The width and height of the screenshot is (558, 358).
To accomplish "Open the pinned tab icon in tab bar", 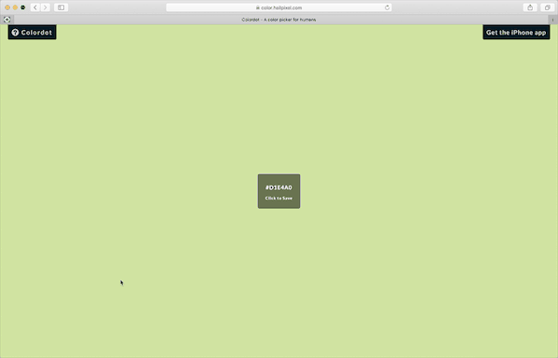I will point(7,20).
